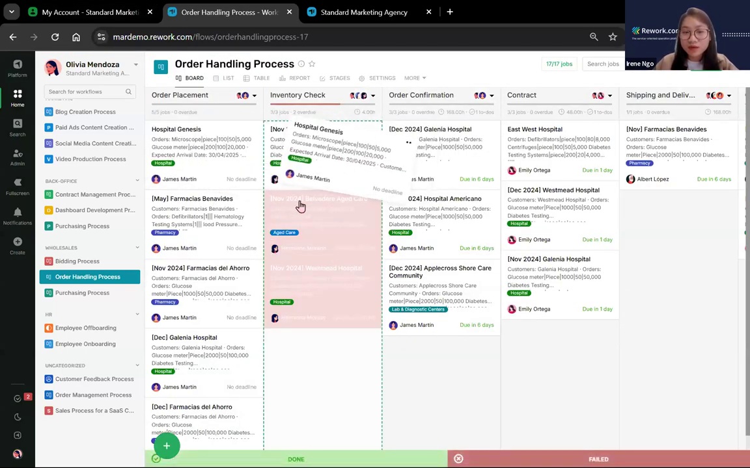Viewport: 750px width, 468px height.
Task: Click the browser back arrow
Action: pyautogui.click(x=13, y=37)
